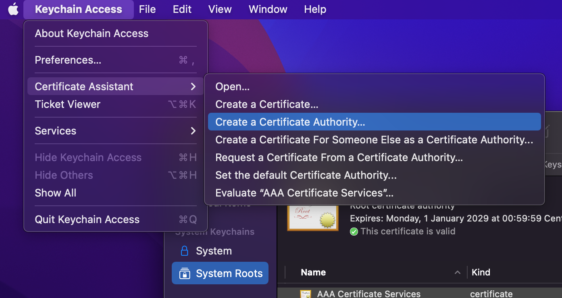Click the Kind column header
The width and height of the screenshot is (562, 298).
(481, 273)
